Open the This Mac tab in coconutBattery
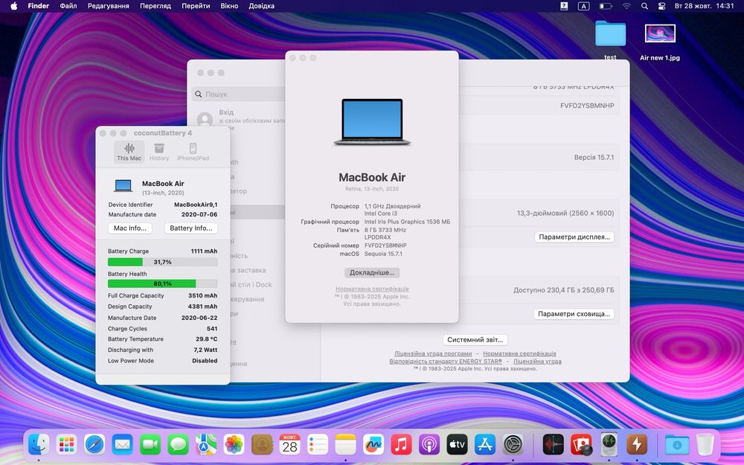 point(129,152)
